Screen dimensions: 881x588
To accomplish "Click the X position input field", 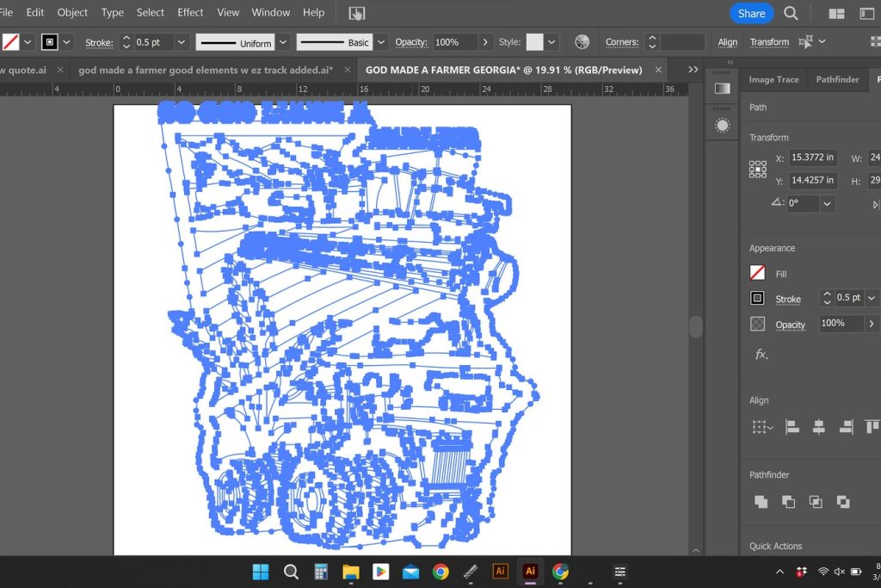I will tap(812, 158).
